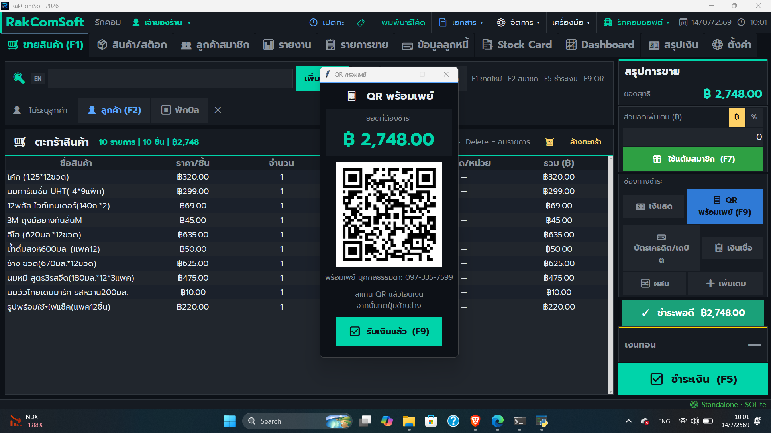Screen dimensions: 771x433
Task: Expand the เครื่องมือ tools dropdown
Action: pos(571,22)
